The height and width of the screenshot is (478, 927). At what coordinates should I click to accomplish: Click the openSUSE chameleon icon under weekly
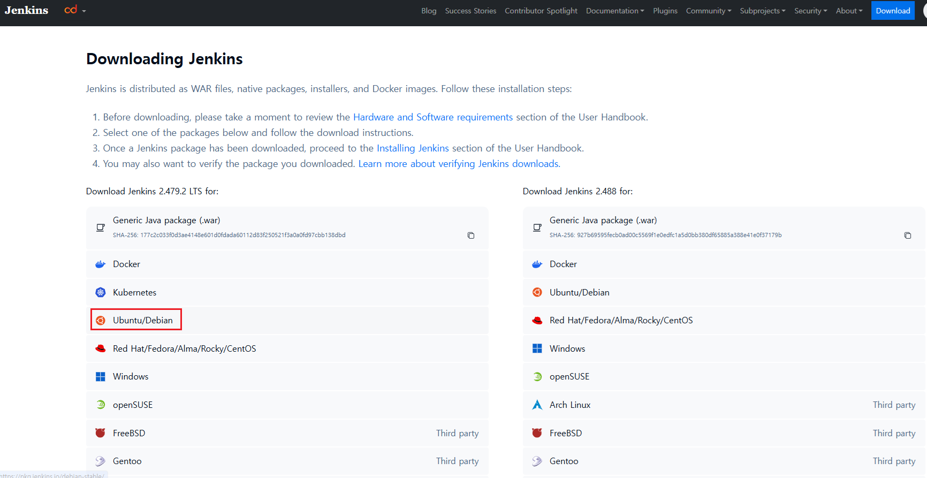(x=537, y=376)
